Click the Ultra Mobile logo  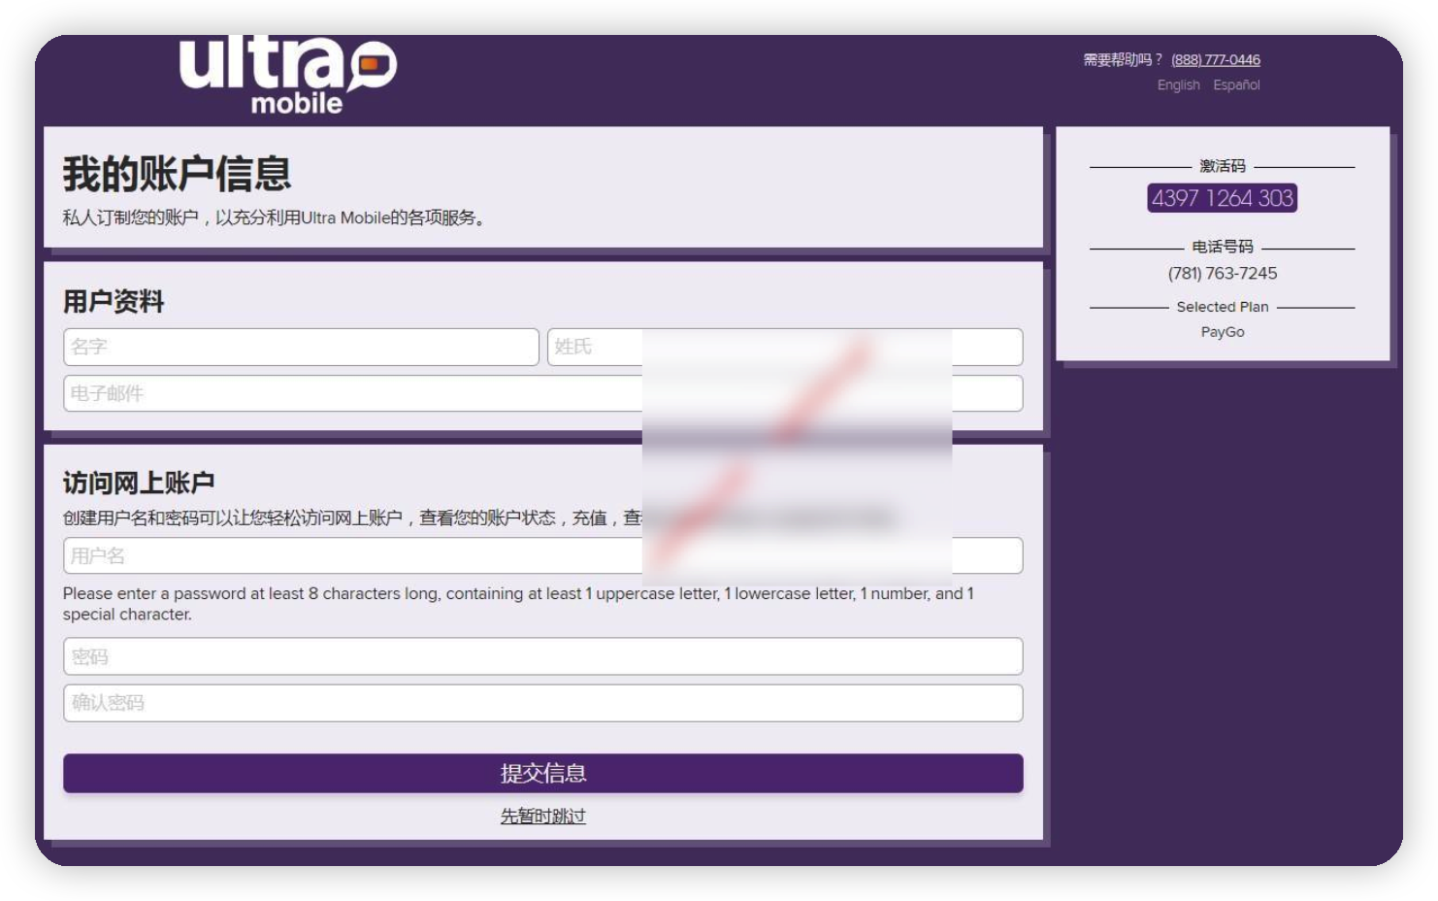[x=288, y=76]
